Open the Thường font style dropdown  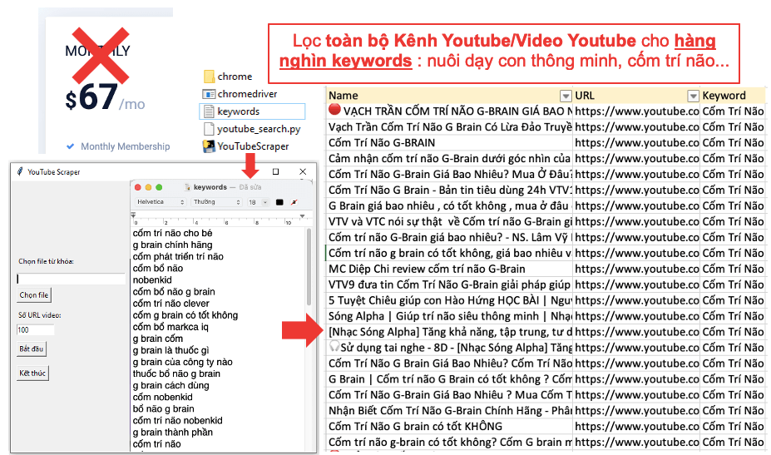(x=217, y=202)
